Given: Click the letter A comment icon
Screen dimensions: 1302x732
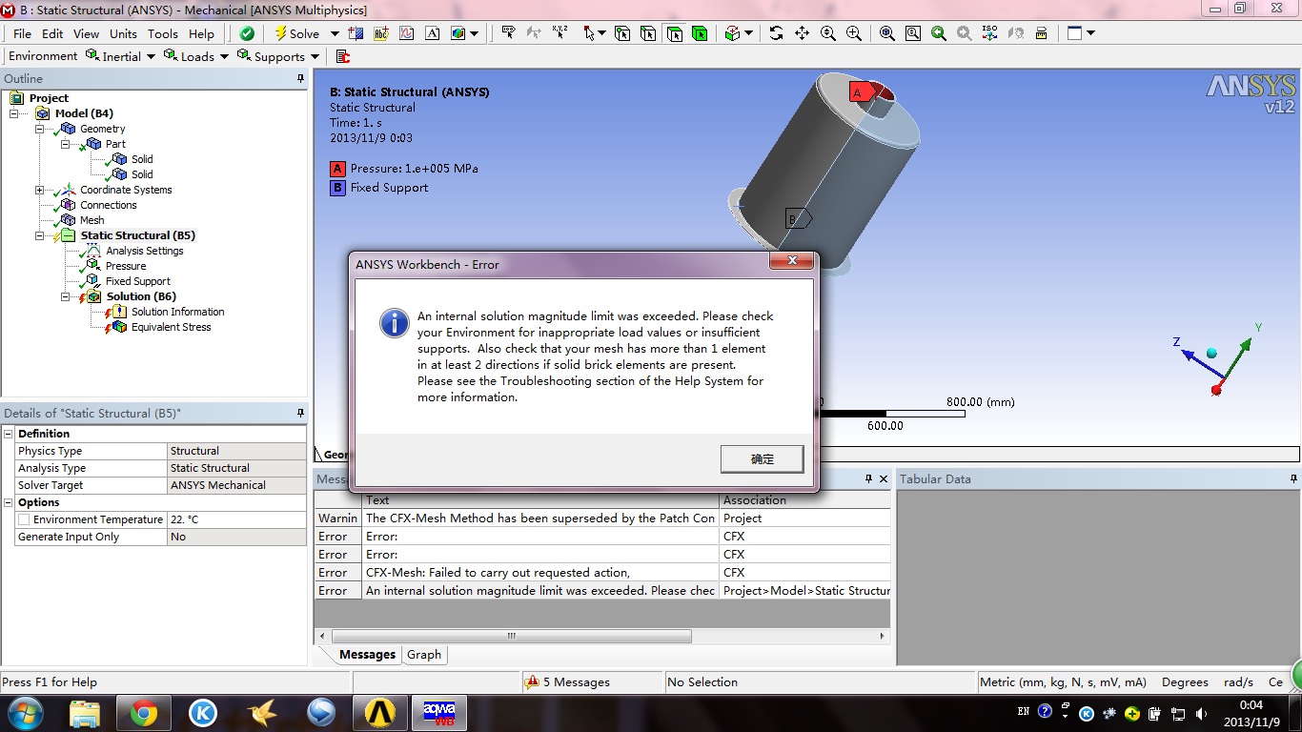Looking at the screenshot, I should pyautogui.click(x=433, y=33).
